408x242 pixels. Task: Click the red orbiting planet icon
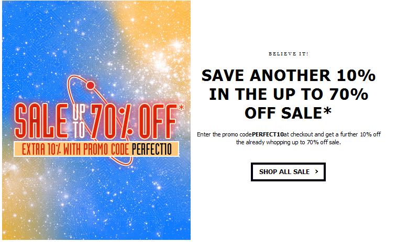[x=90, y=85]
